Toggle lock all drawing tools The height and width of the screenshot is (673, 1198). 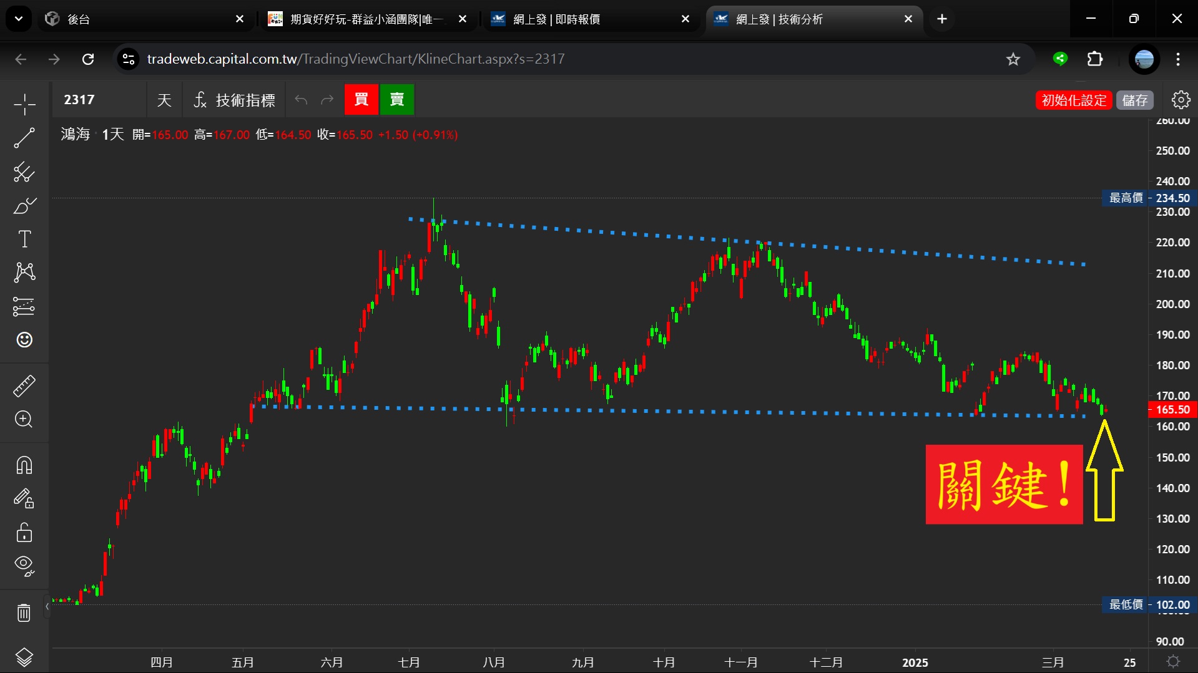click(x=24, y=533)
